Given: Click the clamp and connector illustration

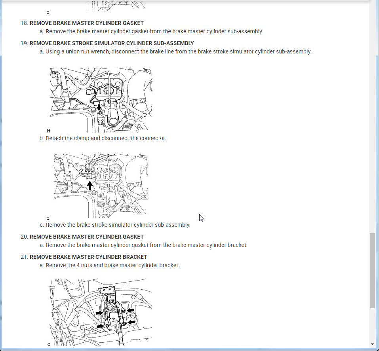Looking at the screenshot, I should (x=101, y=186).
